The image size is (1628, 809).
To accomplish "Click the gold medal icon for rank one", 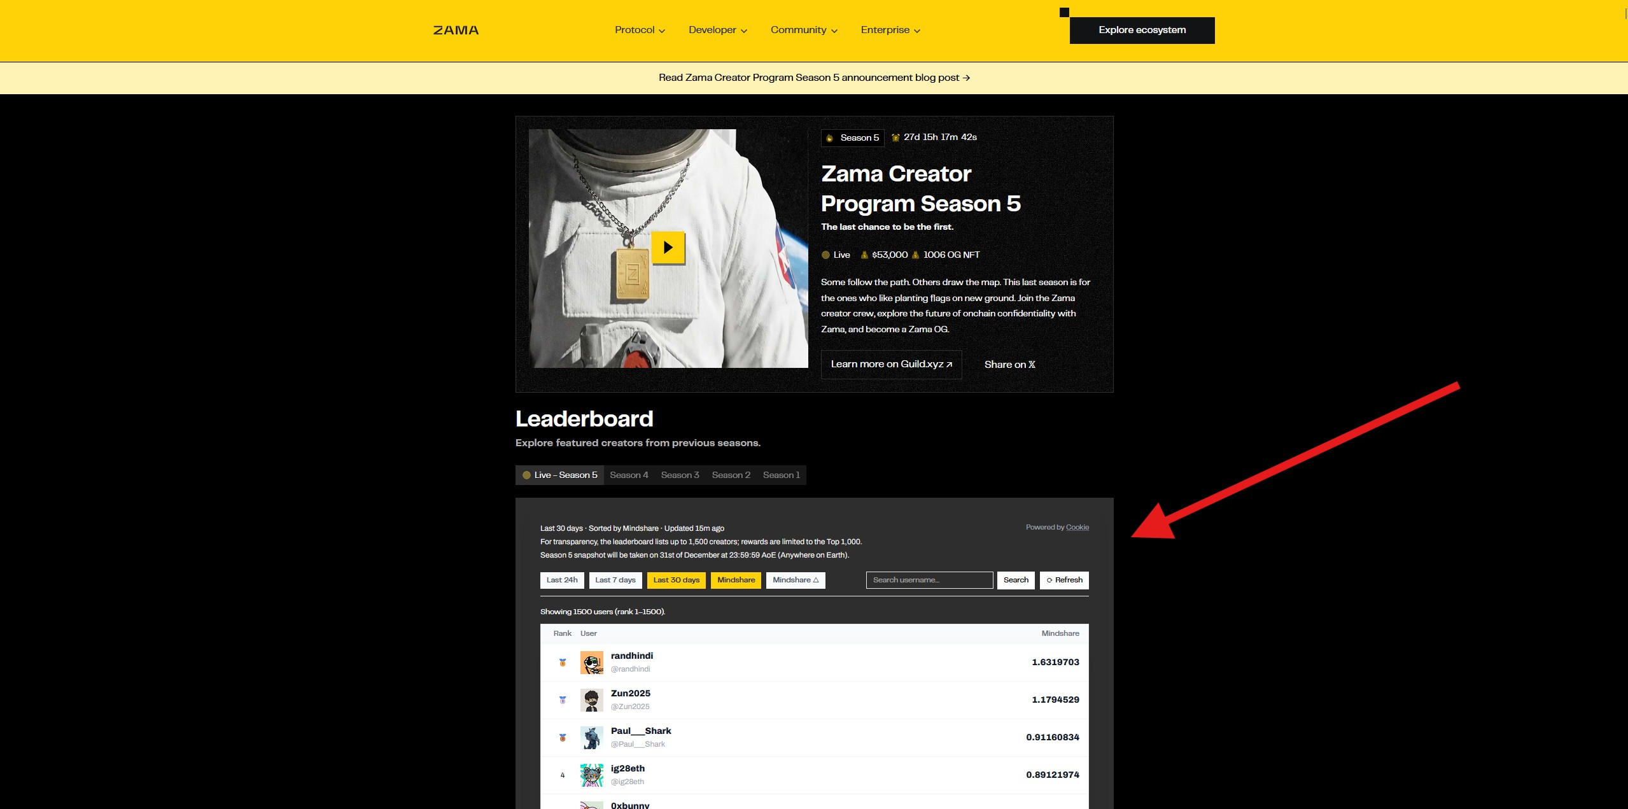I will click(x=563, y=663).
